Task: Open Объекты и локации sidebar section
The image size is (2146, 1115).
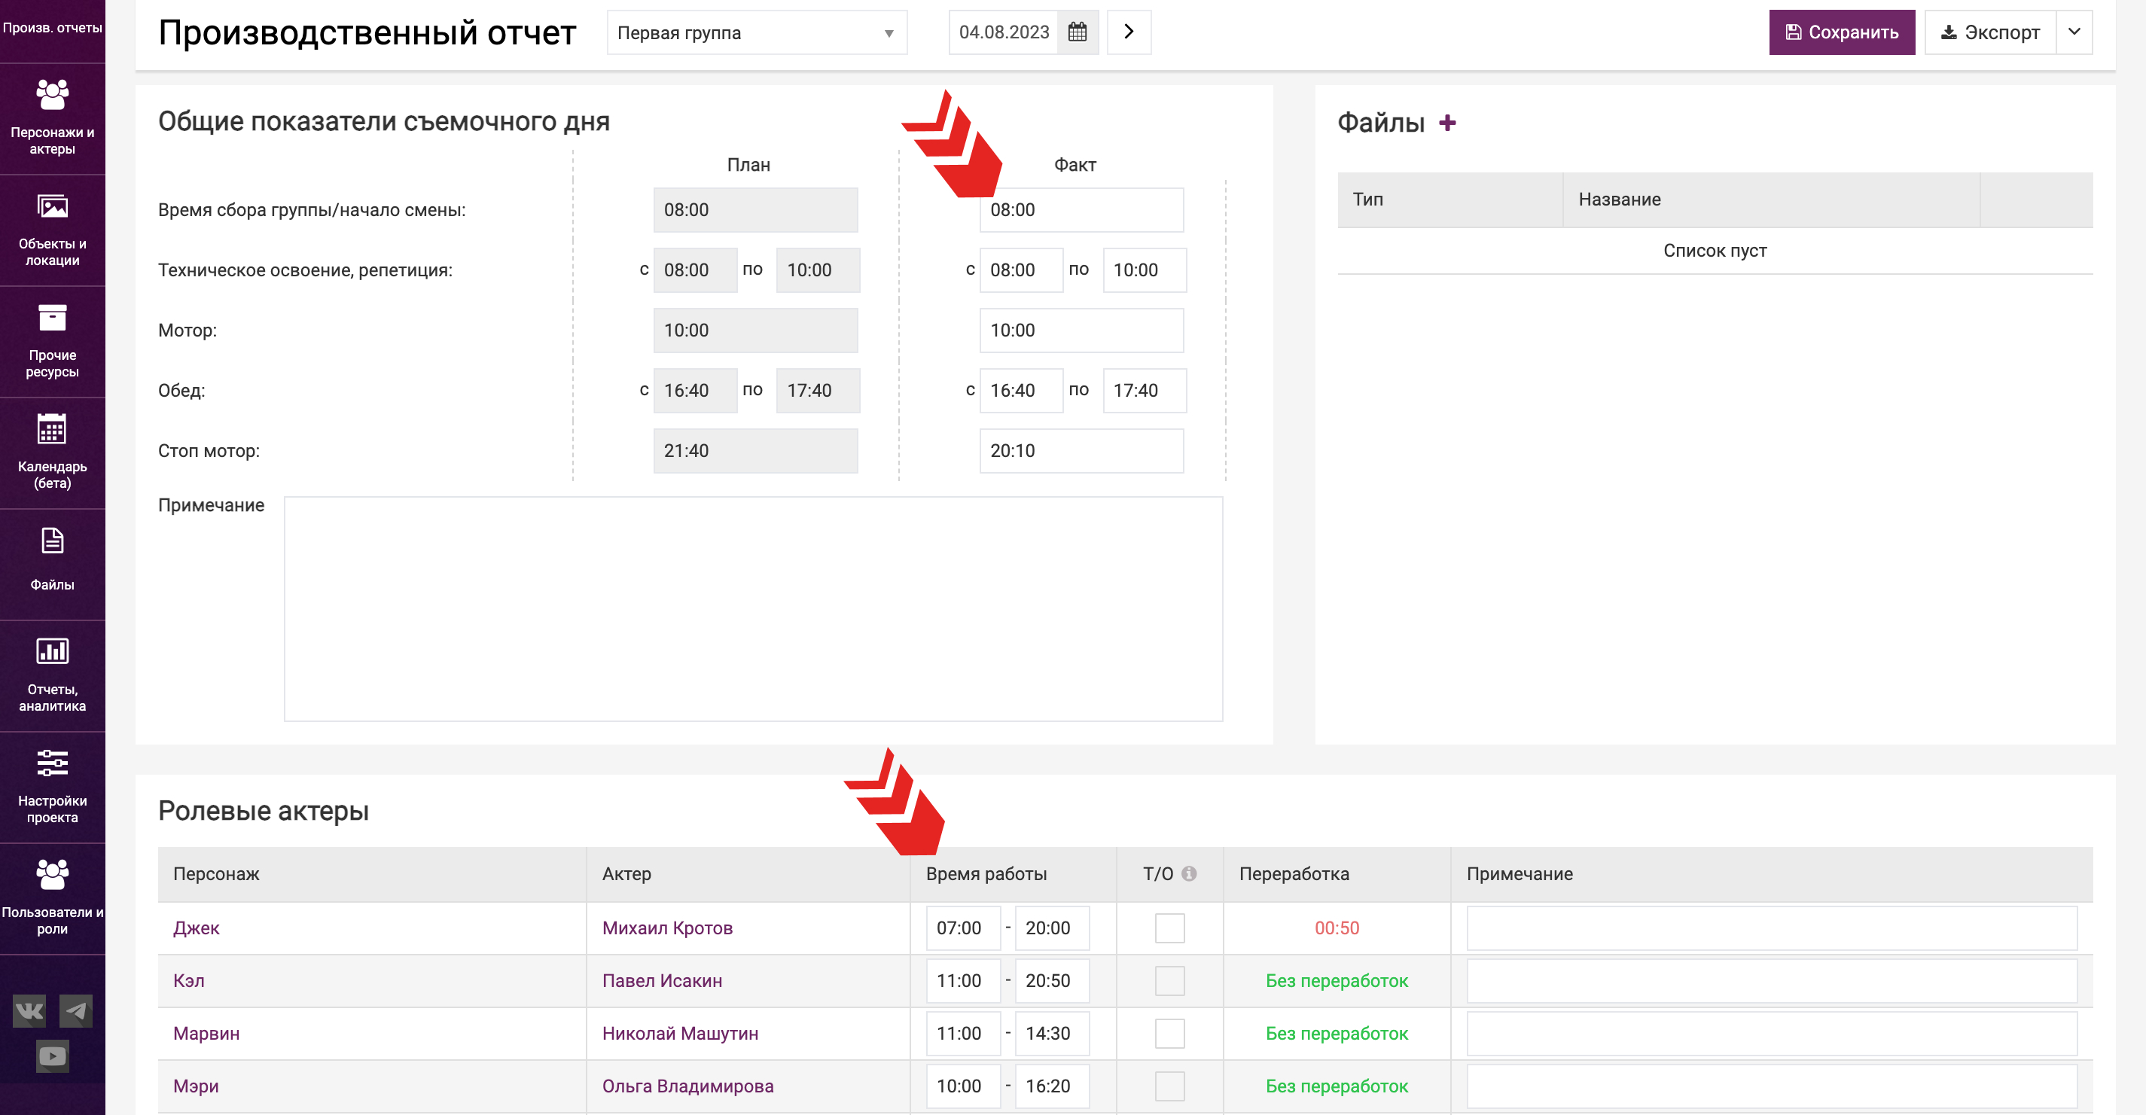Action: (53, 230)
